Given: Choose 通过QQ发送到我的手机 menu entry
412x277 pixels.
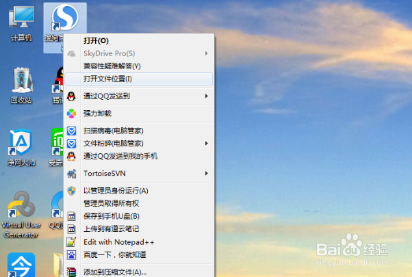Looking at the screenshot, I should pos(139,156).
